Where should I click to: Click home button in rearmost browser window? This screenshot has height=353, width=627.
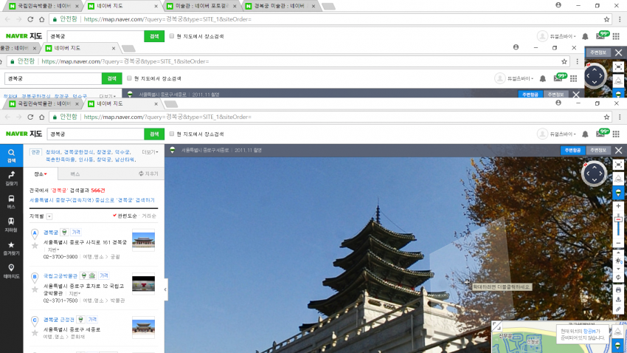coord(41,19)
